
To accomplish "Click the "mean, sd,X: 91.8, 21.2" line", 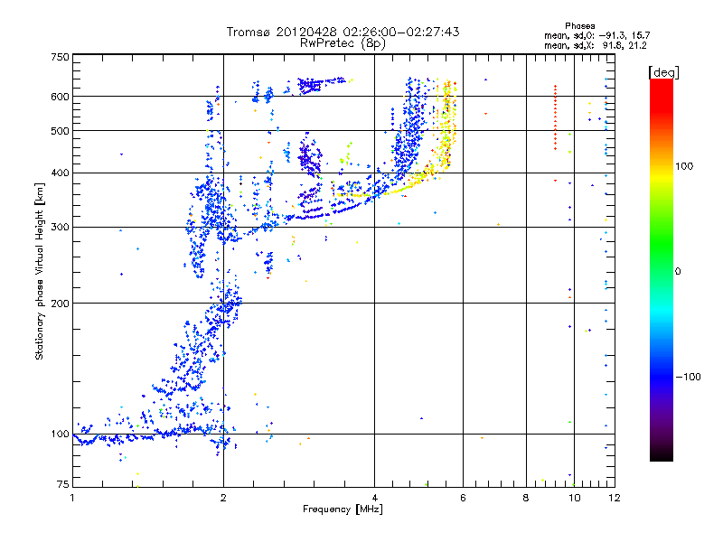I will pyautogui.click(x=596, y=45).
